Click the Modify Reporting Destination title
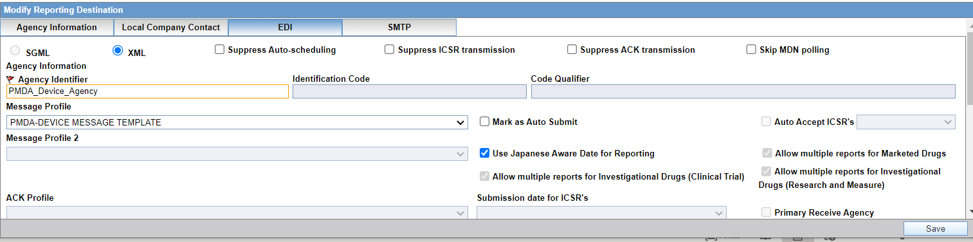The width and height of the screenshot is (973, 242). (63, 10)
